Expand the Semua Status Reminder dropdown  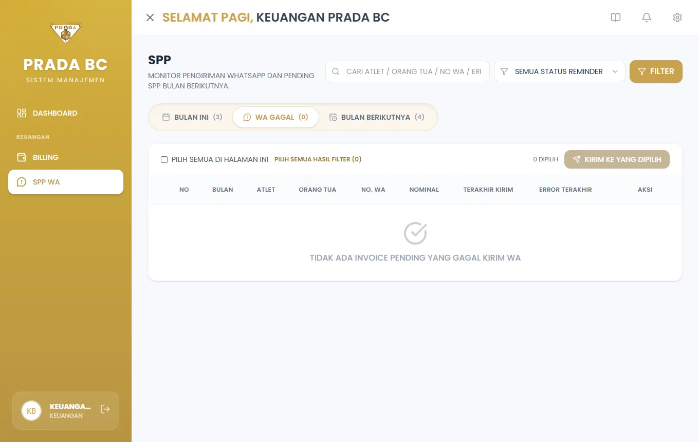click(560, 71)
